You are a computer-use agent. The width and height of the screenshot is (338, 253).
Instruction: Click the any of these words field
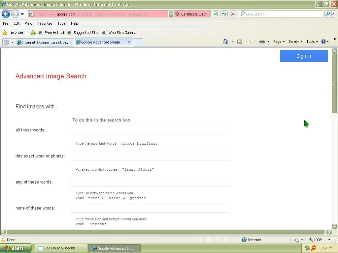coord(150,182)
